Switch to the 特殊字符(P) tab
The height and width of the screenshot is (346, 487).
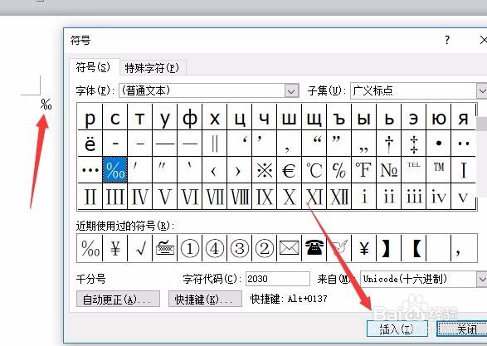coord(152,68)
